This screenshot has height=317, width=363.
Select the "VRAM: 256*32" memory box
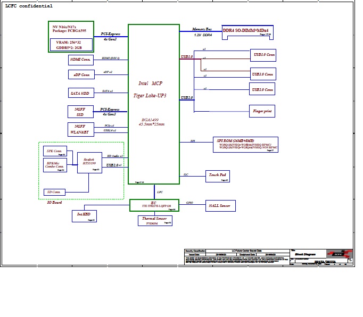point(71,45)
